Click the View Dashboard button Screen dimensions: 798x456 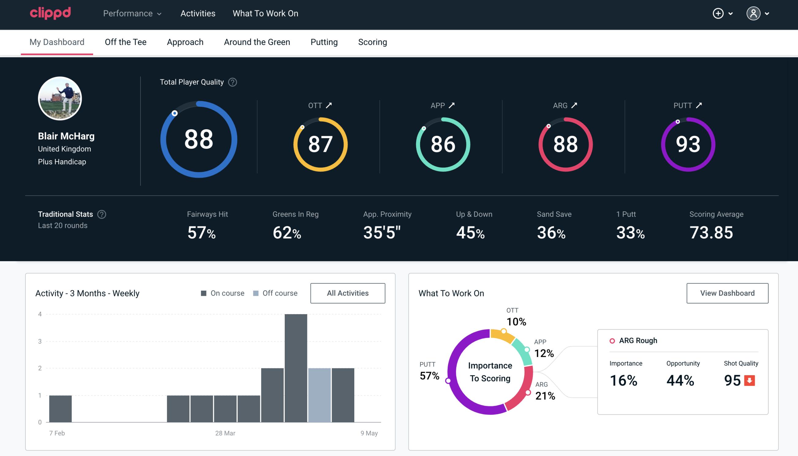pos(727,293)
